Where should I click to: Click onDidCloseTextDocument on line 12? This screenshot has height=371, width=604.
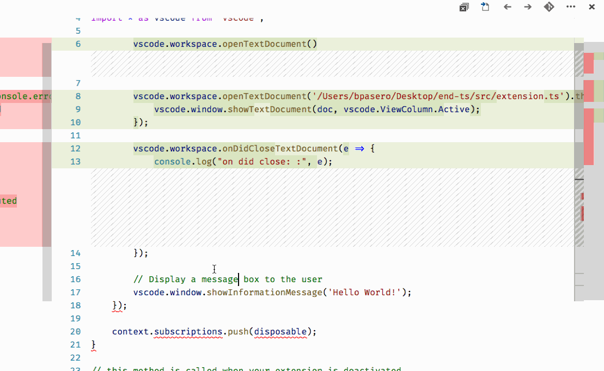coord(280,149)
